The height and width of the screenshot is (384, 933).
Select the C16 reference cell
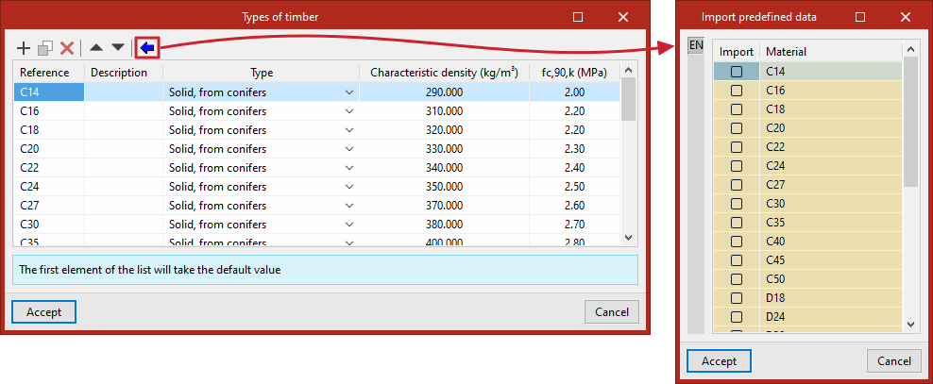(49, 111)
